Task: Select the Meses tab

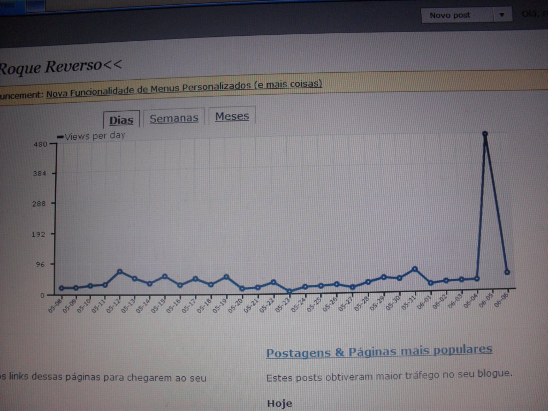Action: pyautogui.click(x=232, y=116)
